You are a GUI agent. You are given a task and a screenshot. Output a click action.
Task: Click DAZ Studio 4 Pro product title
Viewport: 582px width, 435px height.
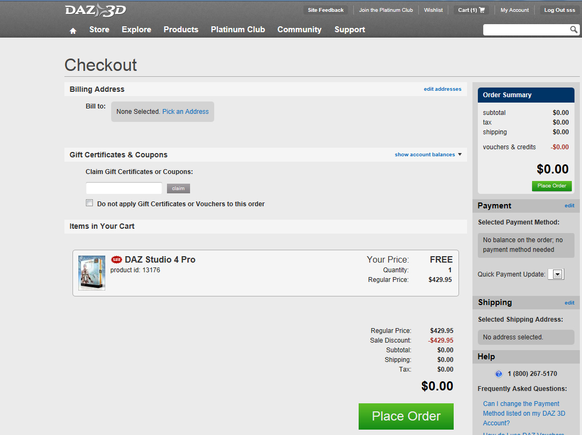pyautogui.click(x=160, y=259)
